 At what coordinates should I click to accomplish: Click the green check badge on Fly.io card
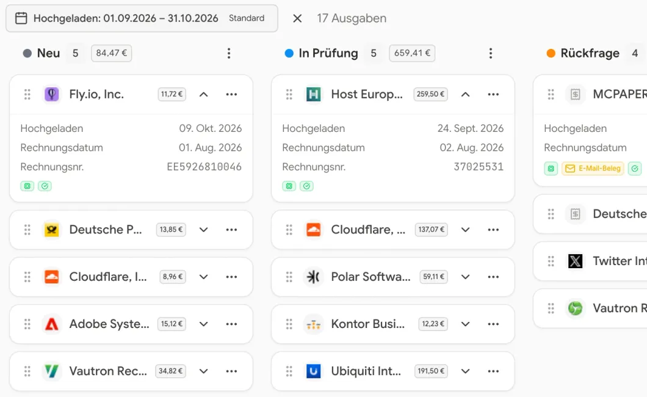tap(45, 186)
